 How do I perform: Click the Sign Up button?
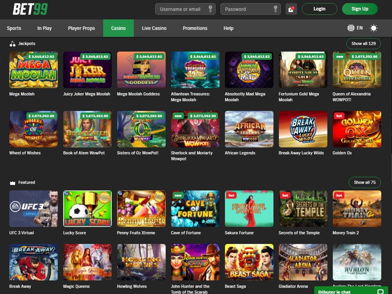point(360,9)
